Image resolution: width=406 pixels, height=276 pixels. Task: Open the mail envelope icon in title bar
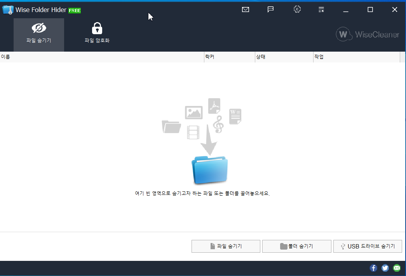[x=246, y=10]
